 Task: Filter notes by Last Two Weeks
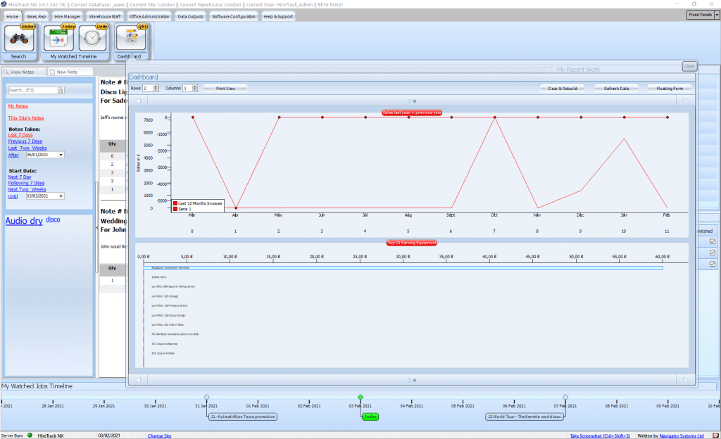pos(27,148)
